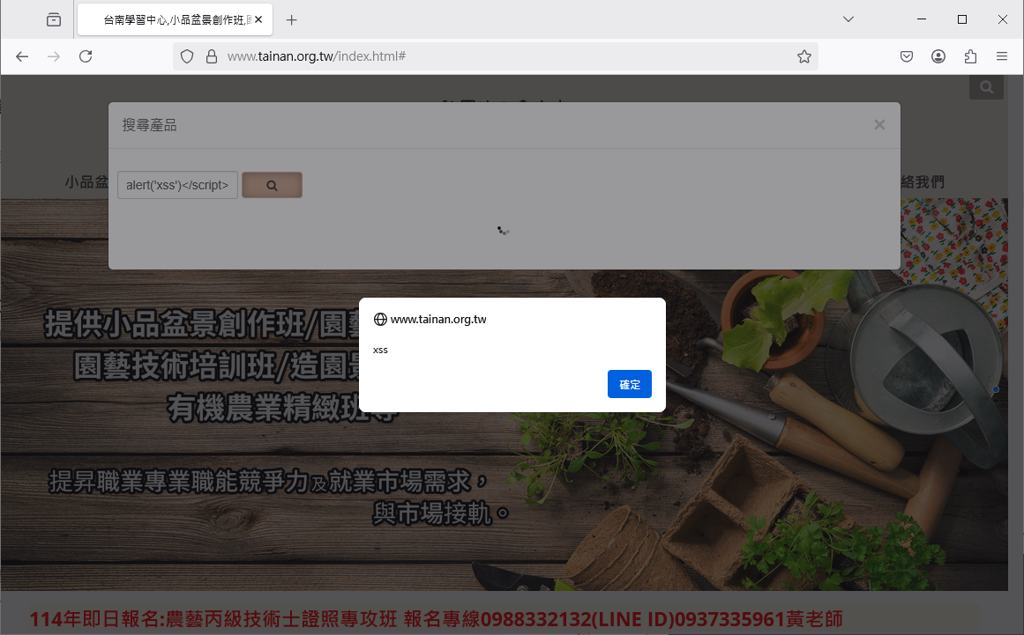
Task: Open the Pocket save icon
Action: [x=907, y=56]
